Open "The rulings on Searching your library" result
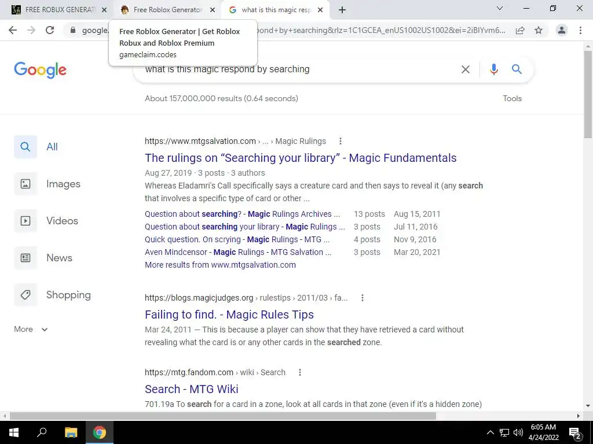The height and width of the screenshot is (444, 593). tap(301, 158)
